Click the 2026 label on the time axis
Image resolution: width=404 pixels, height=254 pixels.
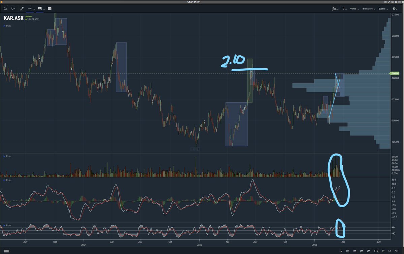(x=315, y=245)
